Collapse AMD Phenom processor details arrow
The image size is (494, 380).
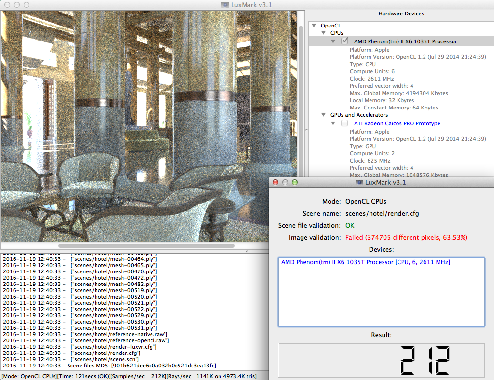333,41
